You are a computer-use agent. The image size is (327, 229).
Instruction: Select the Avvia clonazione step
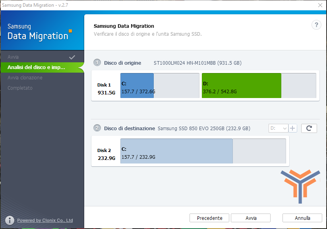42,77
